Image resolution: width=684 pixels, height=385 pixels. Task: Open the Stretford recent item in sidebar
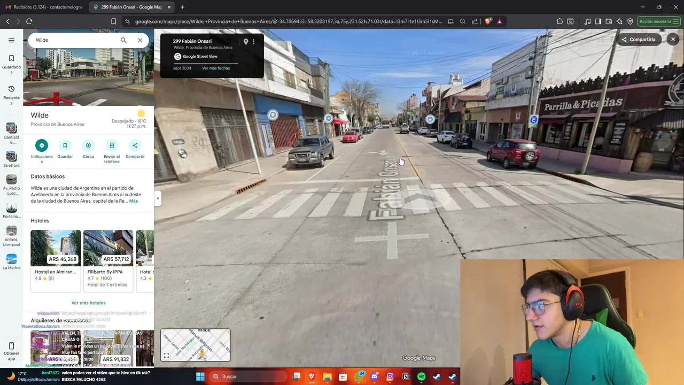tap(11, 159)
